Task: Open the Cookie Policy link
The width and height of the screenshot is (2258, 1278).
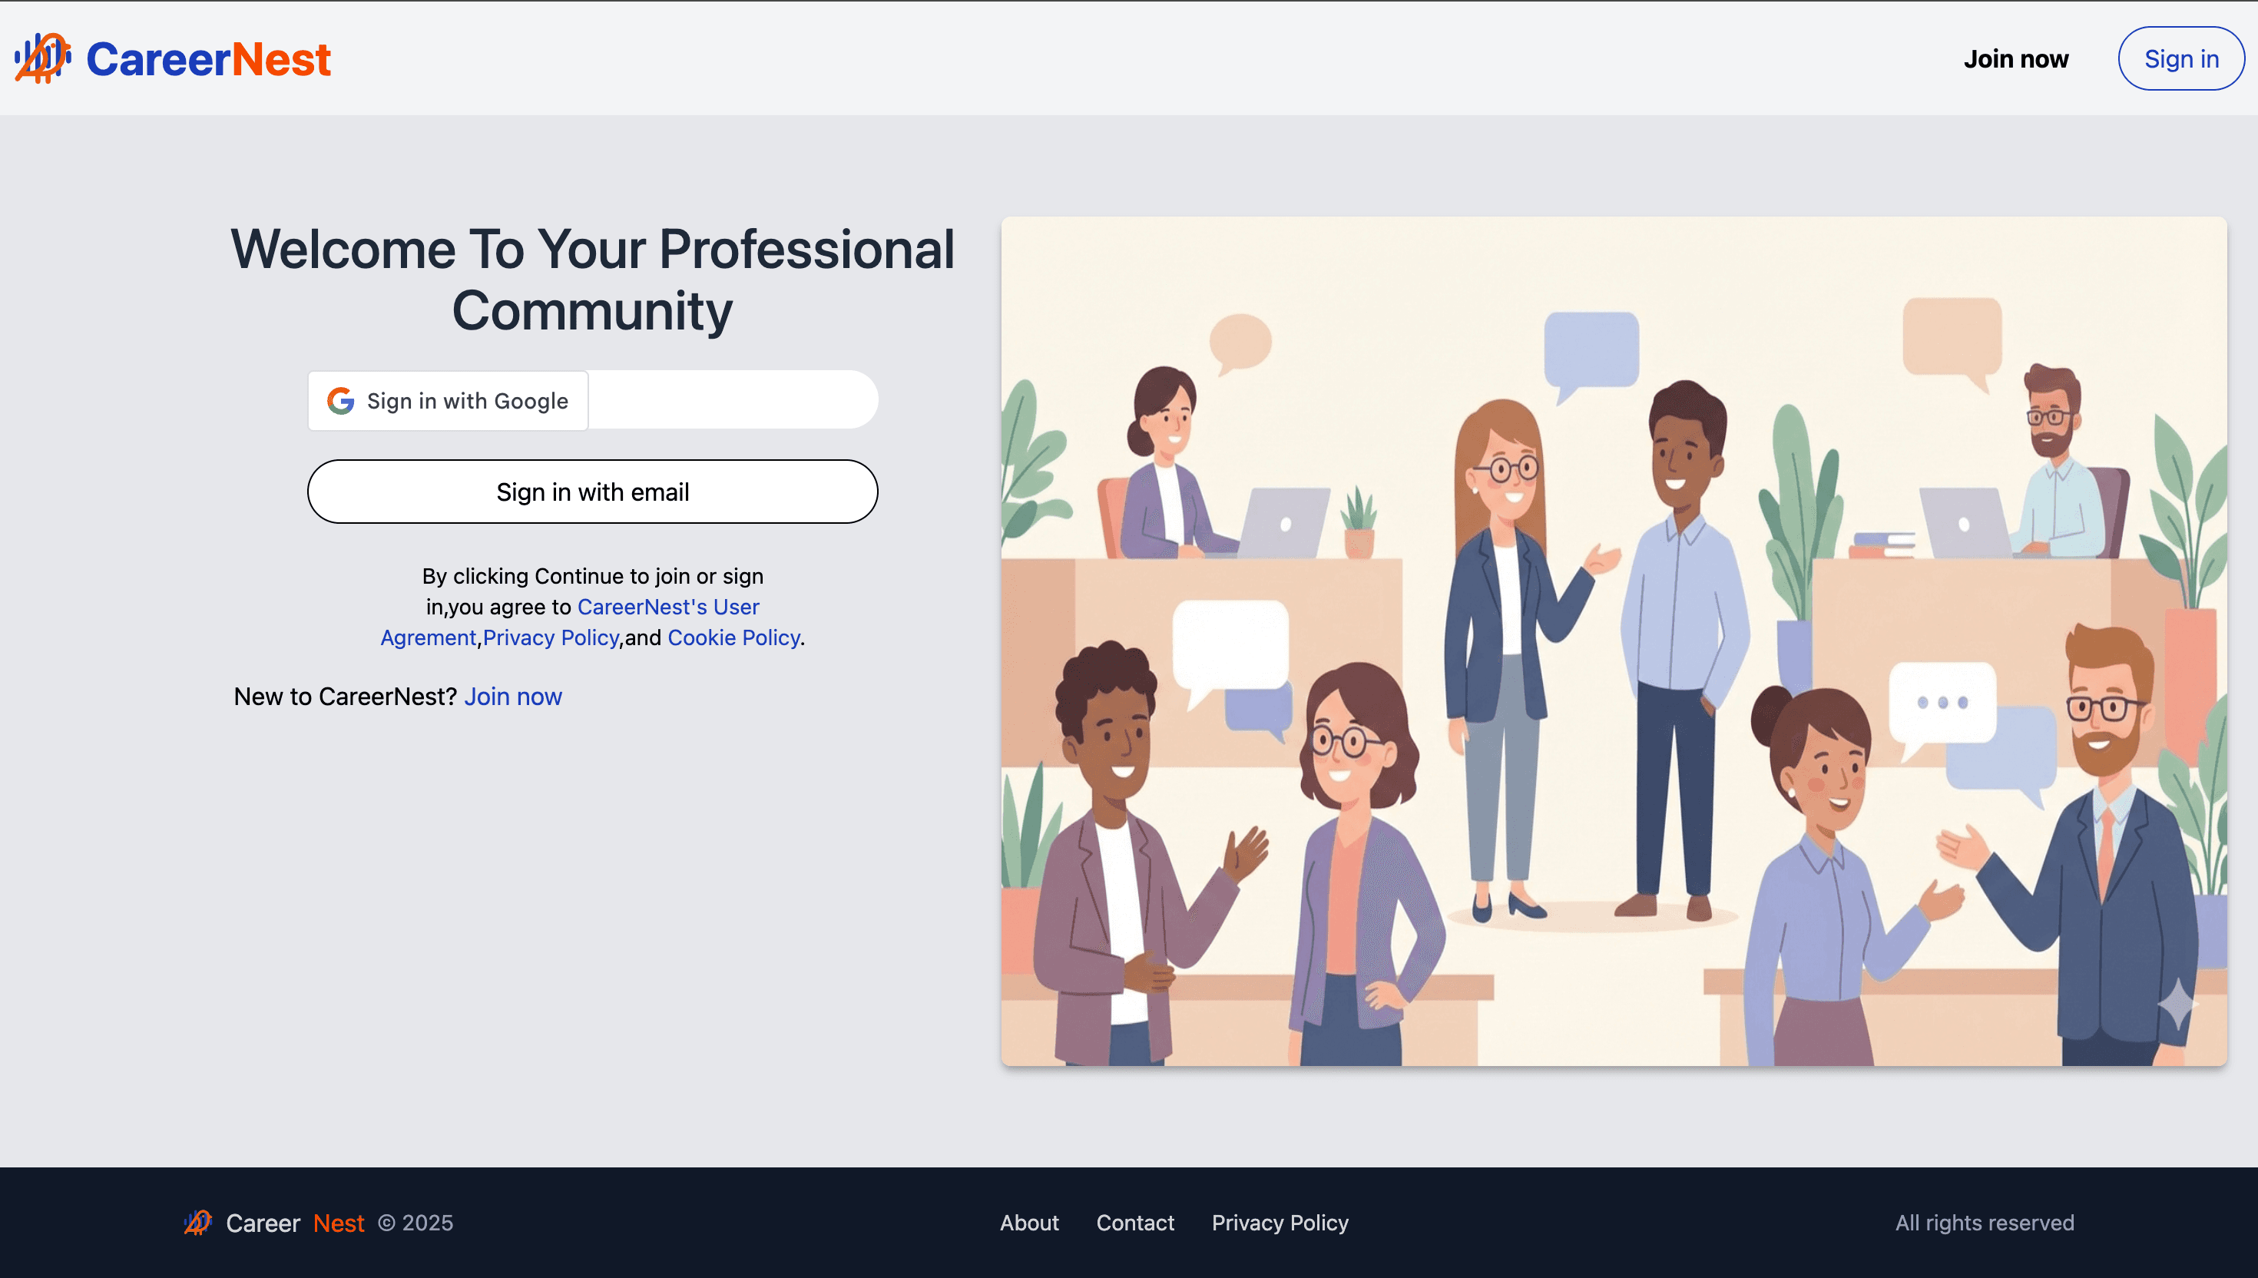Action: [733, 637]
